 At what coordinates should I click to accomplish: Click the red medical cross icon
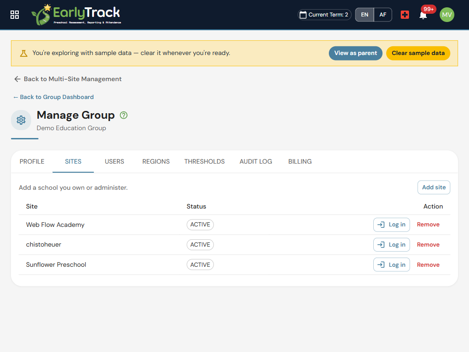[405, 15]
